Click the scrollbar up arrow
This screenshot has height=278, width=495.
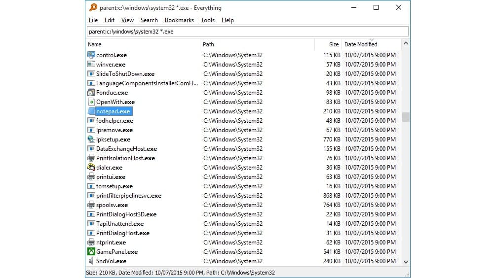pos(406,43)
